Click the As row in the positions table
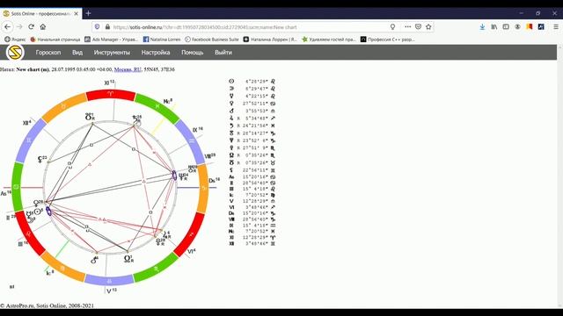The image size is (563, 316). click(252, 177)
